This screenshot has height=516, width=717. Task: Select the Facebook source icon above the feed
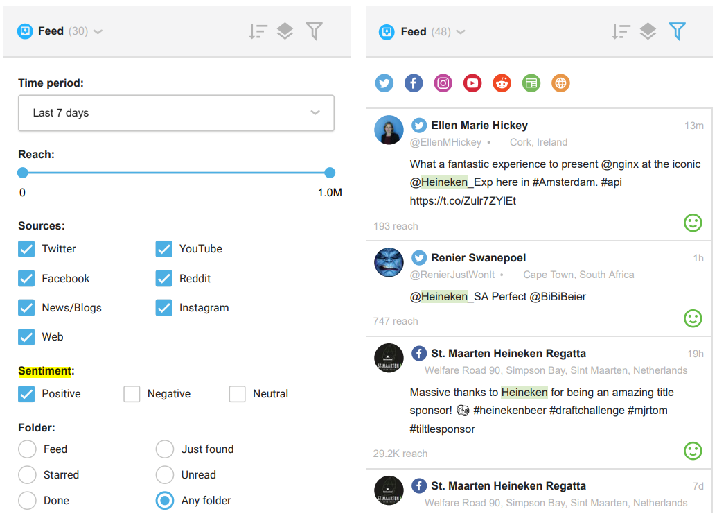point(414,83)
